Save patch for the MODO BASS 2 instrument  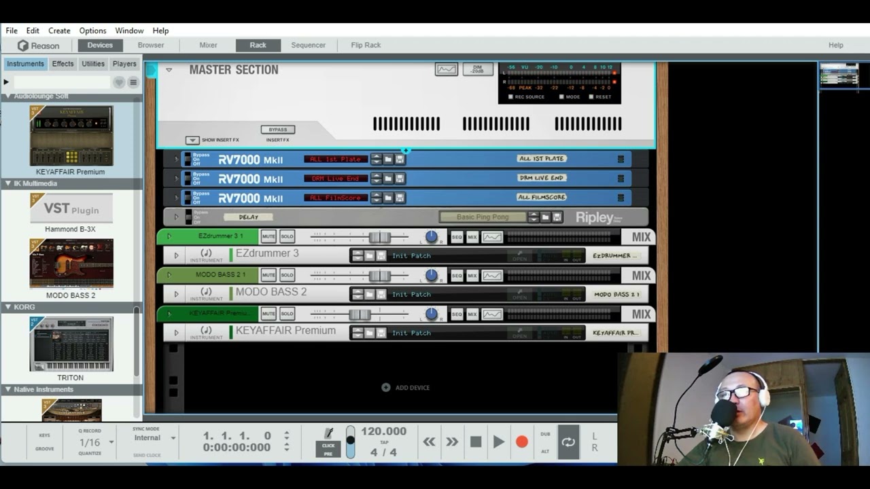tap(381, 295)
